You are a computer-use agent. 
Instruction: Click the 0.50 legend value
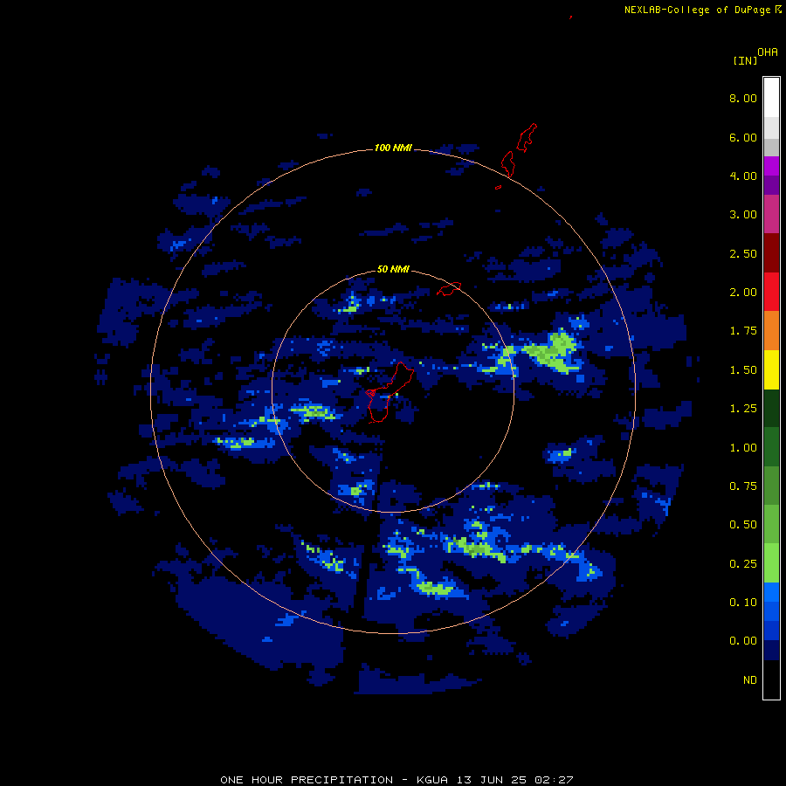tap(743, 525)
